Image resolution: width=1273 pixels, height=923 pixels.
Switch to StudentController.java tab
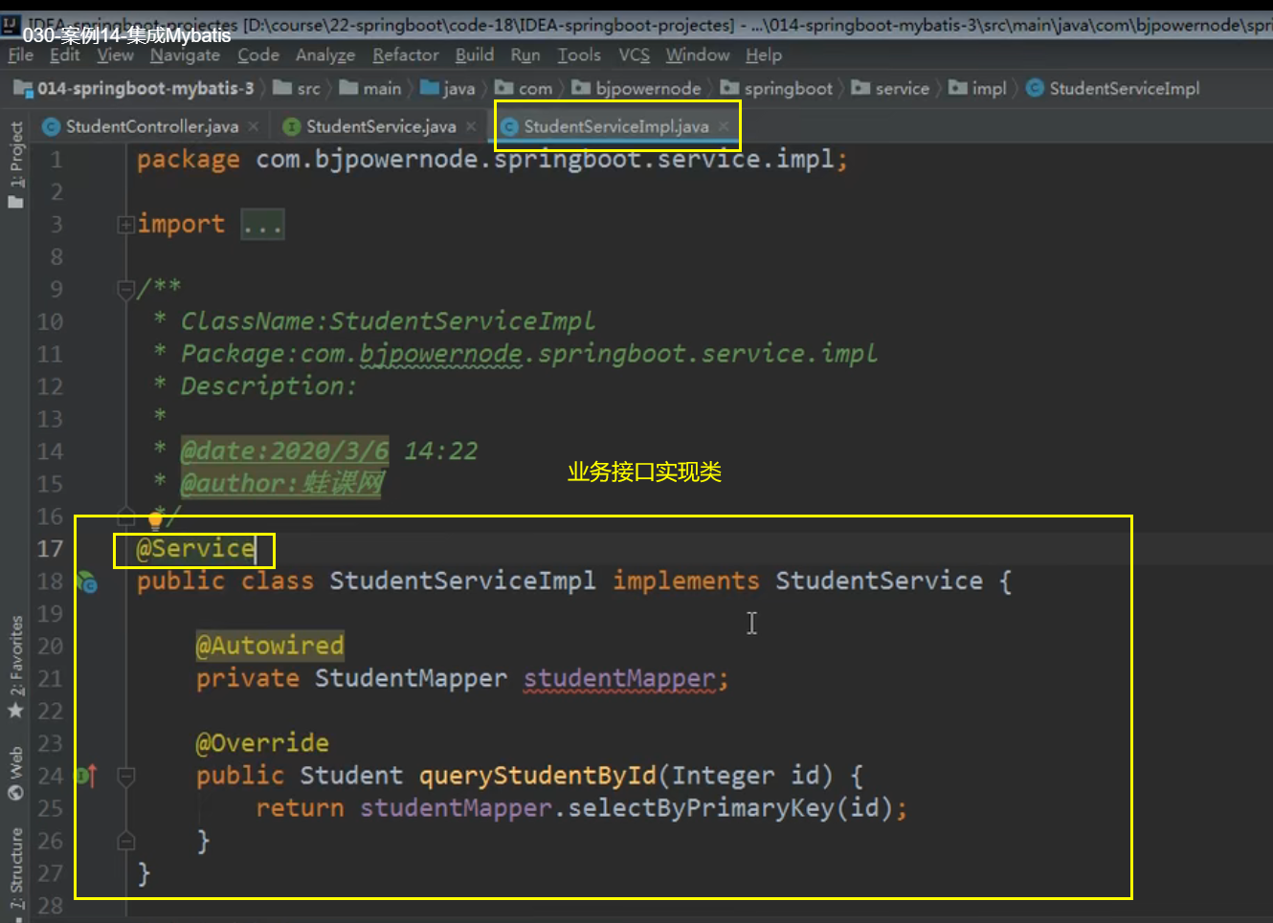click(151, 126)
